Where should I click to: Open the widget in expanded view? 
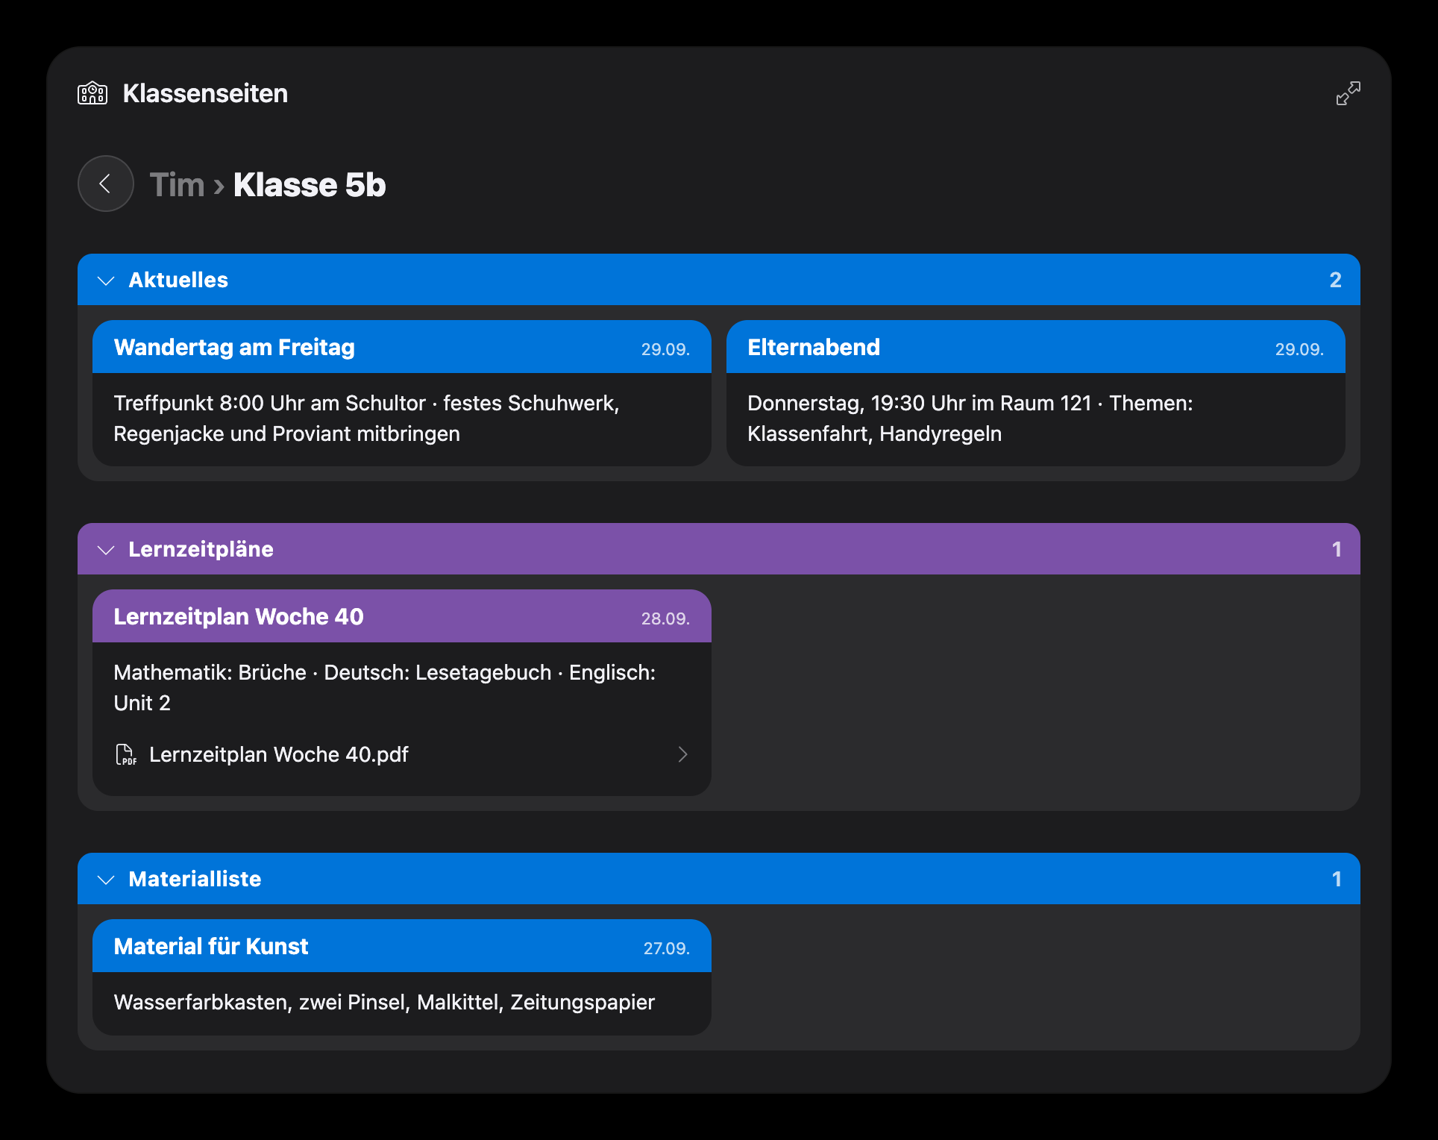coord(1348,93)
